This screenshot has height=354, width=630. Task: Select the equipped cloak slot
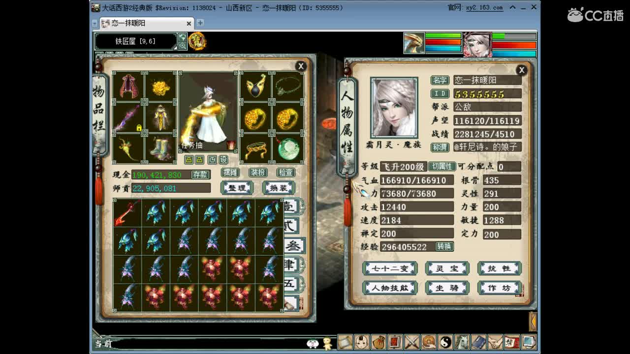tap(128, 87)
